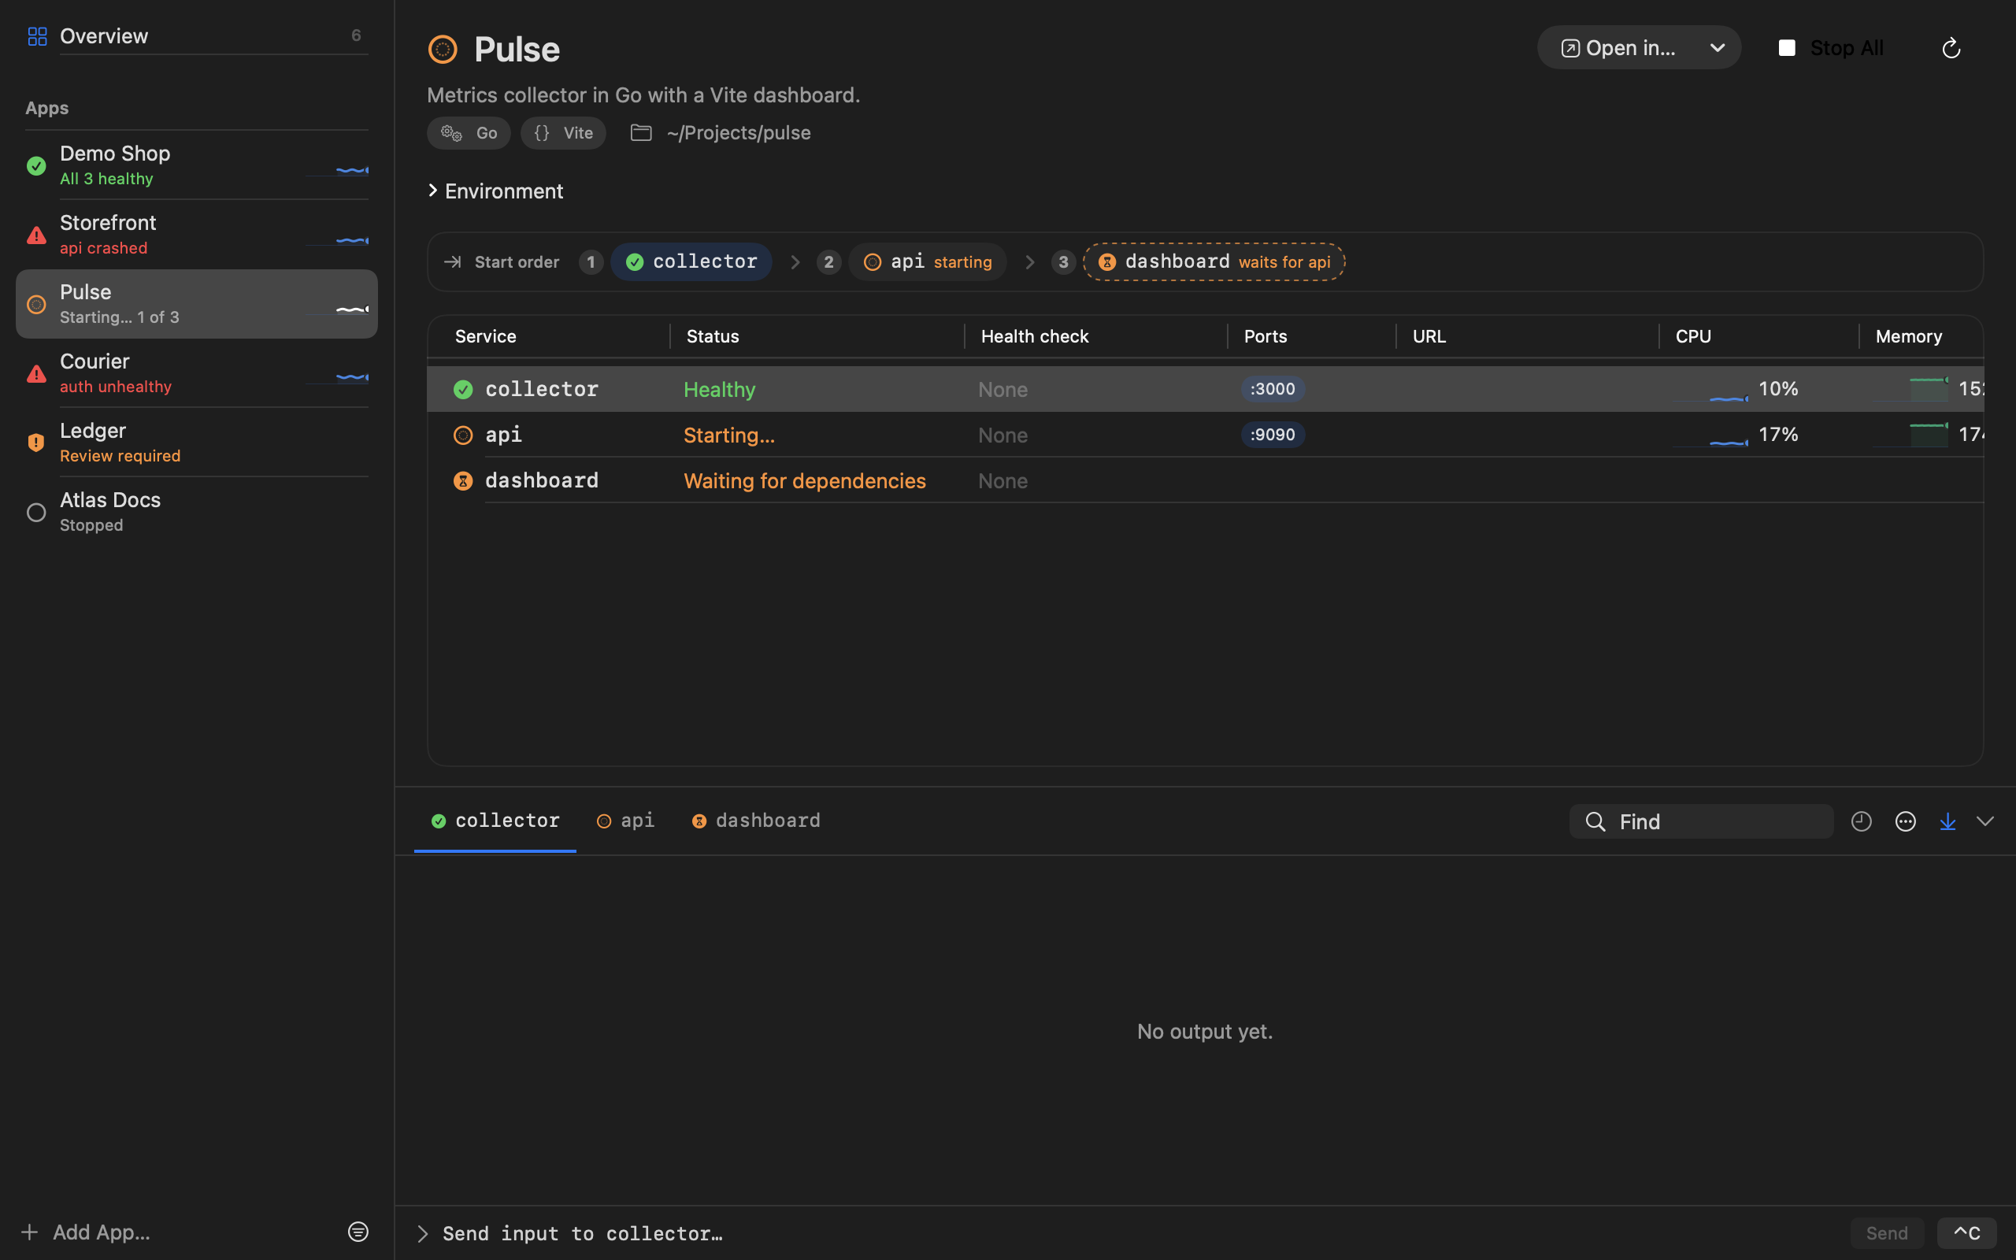Click Demo Shop green healthy status icon

coord(35,166)
